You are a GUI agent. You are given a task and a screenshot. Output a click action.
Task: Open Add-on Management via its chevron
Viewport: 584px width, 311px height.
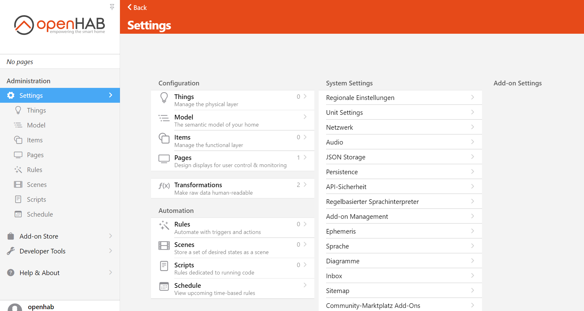[472, 216]
